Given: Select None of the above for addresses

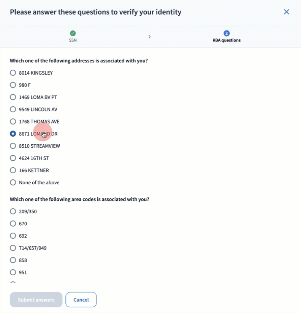Looking at the screenshot, I should tap(13, 182).
